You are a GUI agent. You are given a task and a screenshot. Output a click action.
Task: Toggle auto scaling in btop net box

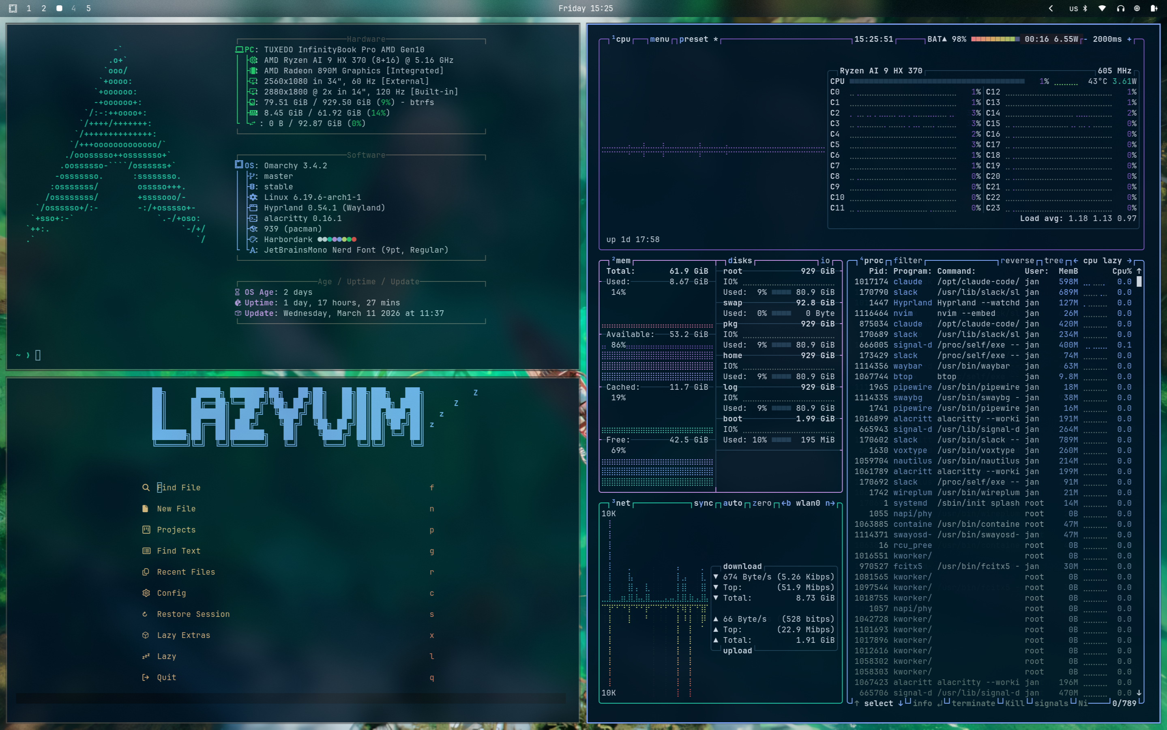[x=733, y=503]
